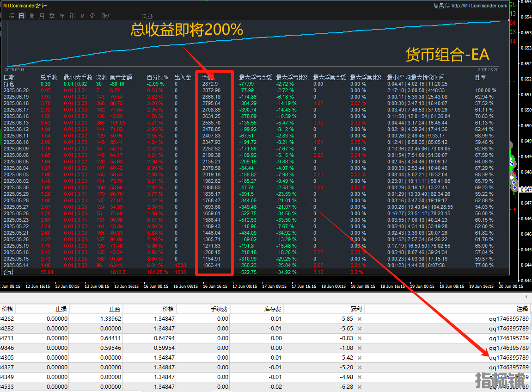Close the order showing profit -4.98
The width and height of the screenshot is (532, 392).
tap(359, 377)
